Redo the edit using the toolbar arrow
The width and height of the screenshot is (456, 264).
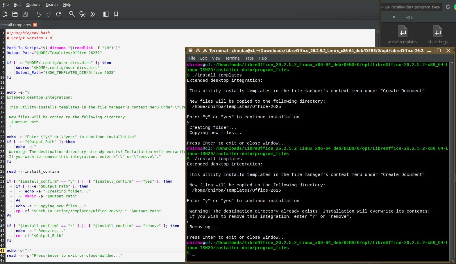tap(49, 14)
